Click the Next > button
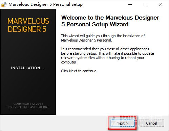This screenshot has width=169, height=131. click(x=123, y=123)
